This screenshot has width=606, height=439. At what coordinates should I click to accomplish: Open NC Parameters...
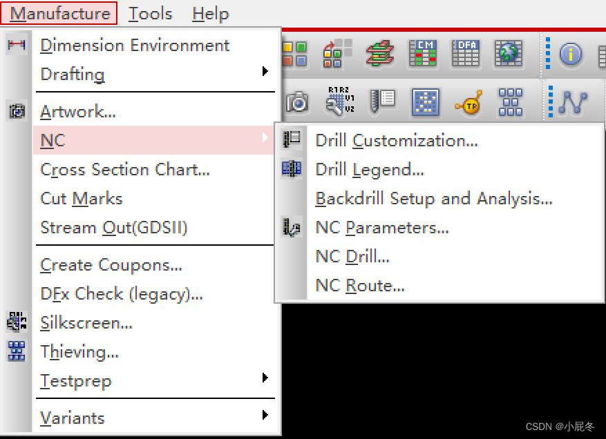[382, 227]
